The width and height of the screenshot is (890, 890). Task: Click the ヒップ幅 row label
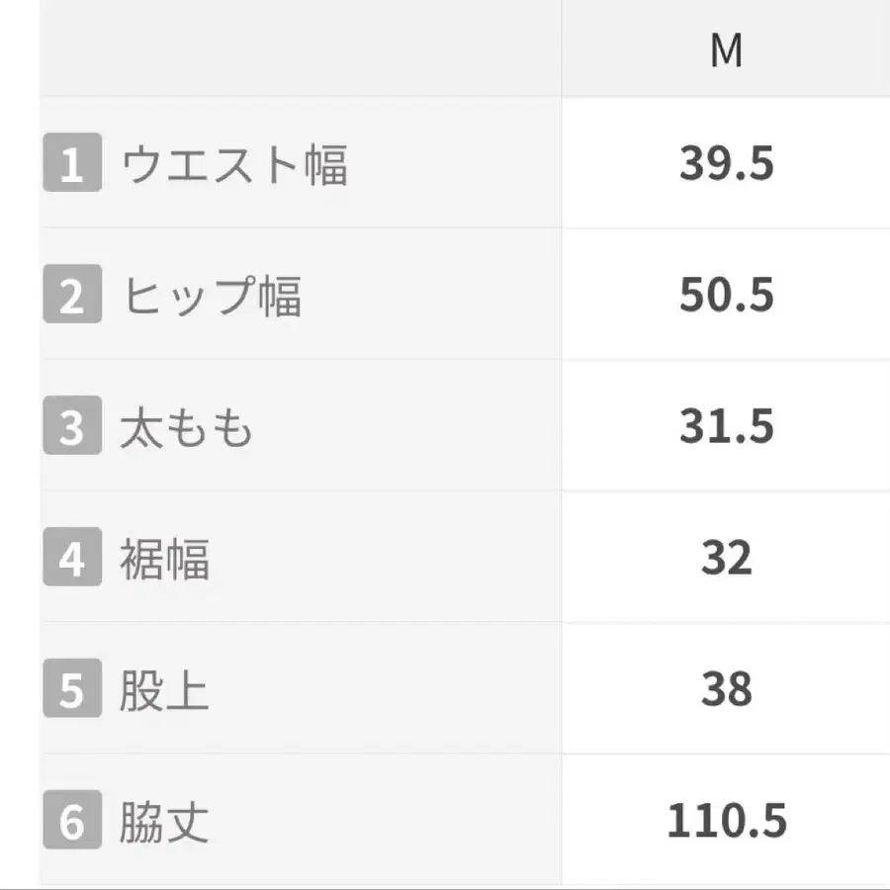pos(212,296)
